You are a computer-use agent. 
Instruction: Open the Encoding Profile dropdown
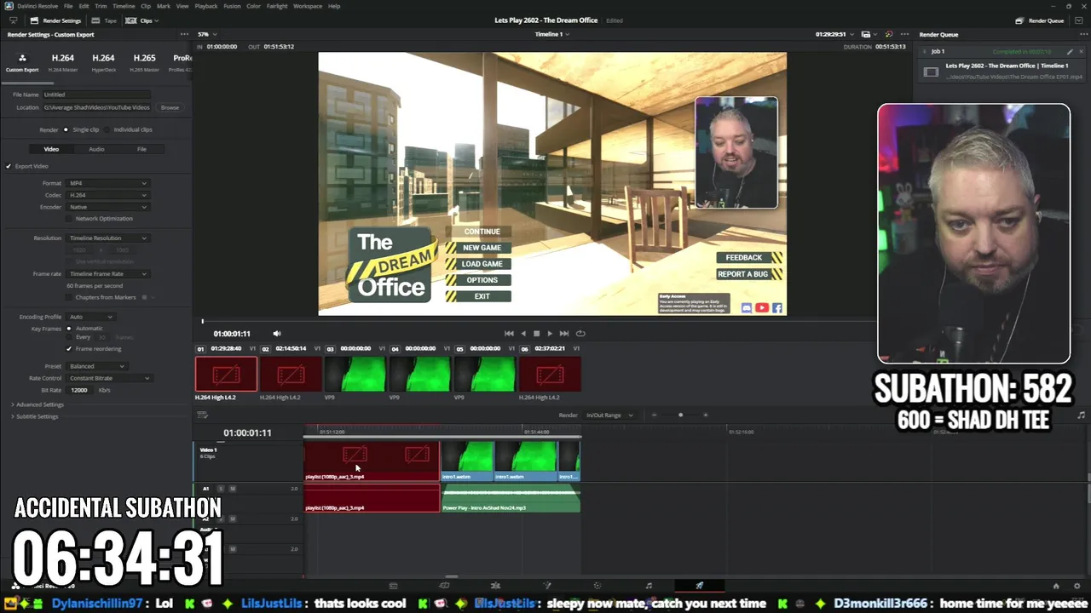coord(90,317)
